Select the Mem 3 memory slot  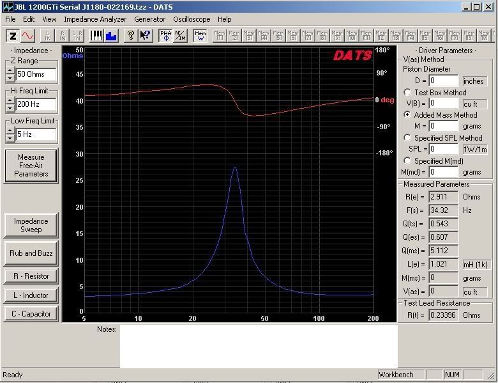click(249, 36)
